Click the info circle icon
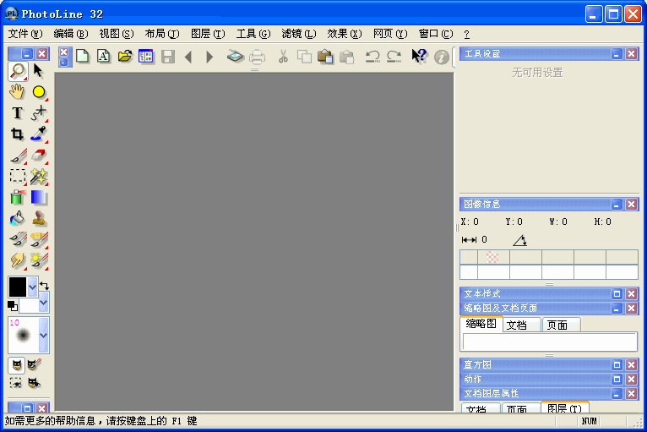The image size is (647, 432). pyautogui.click(x=442, y=57)
